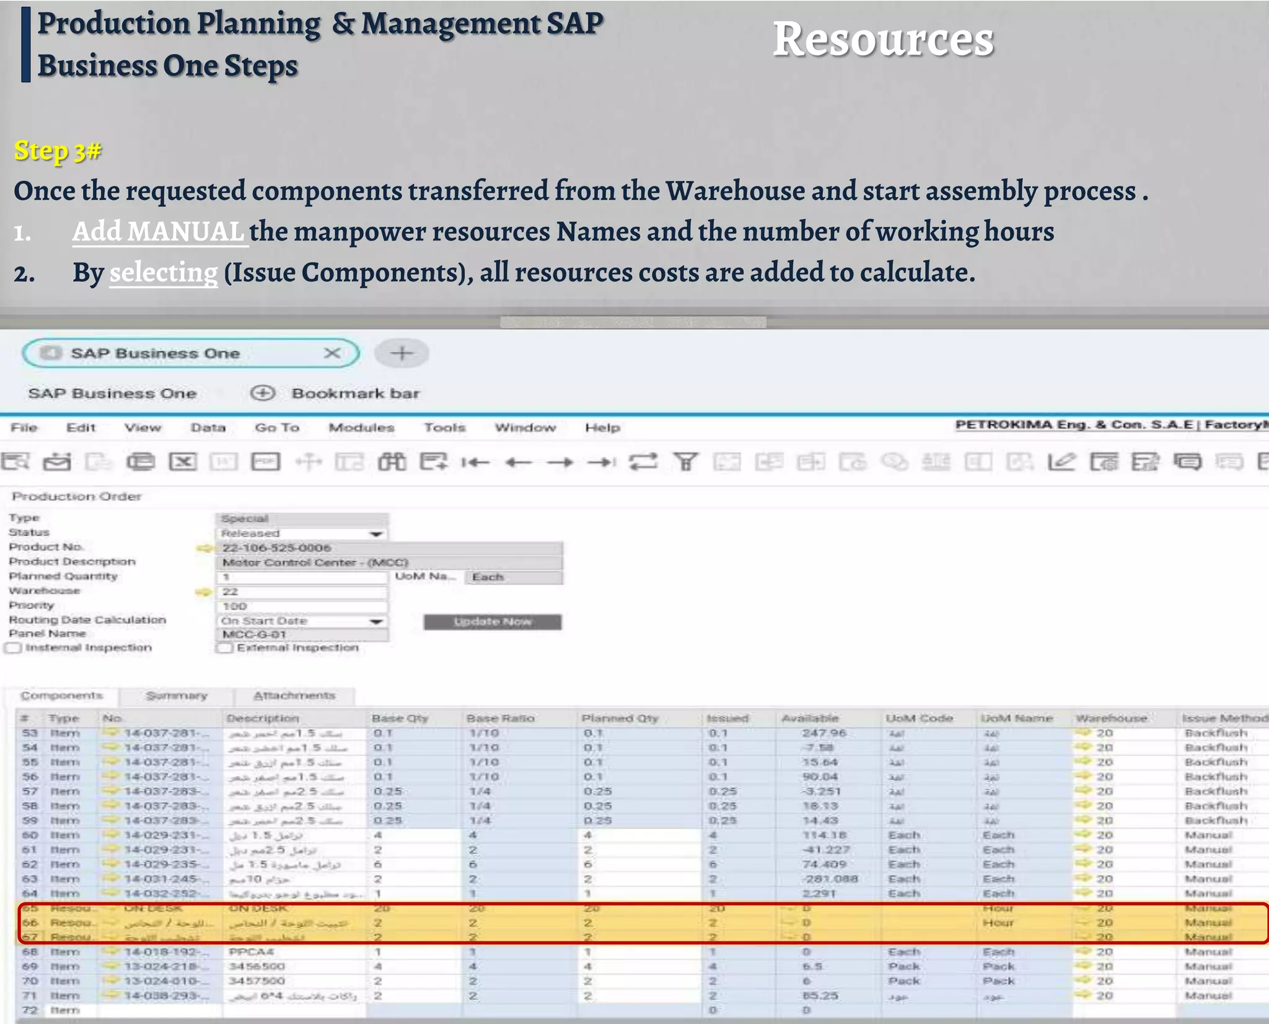Viewport: 1269px width, 1024px height.
Task: Open the Edit menu
Action: (x=81, y=428)
